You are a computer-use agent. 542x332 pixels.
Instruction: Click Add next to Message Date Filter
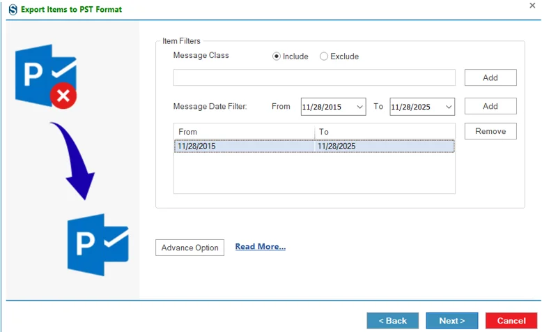[x=490, y=106]
